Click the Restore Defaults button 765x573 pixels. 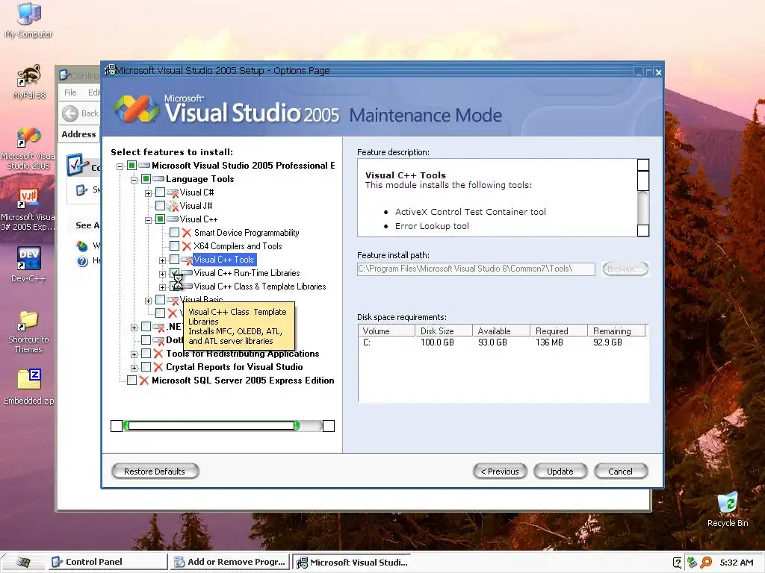pyautogui.click(x=155, y=472)
